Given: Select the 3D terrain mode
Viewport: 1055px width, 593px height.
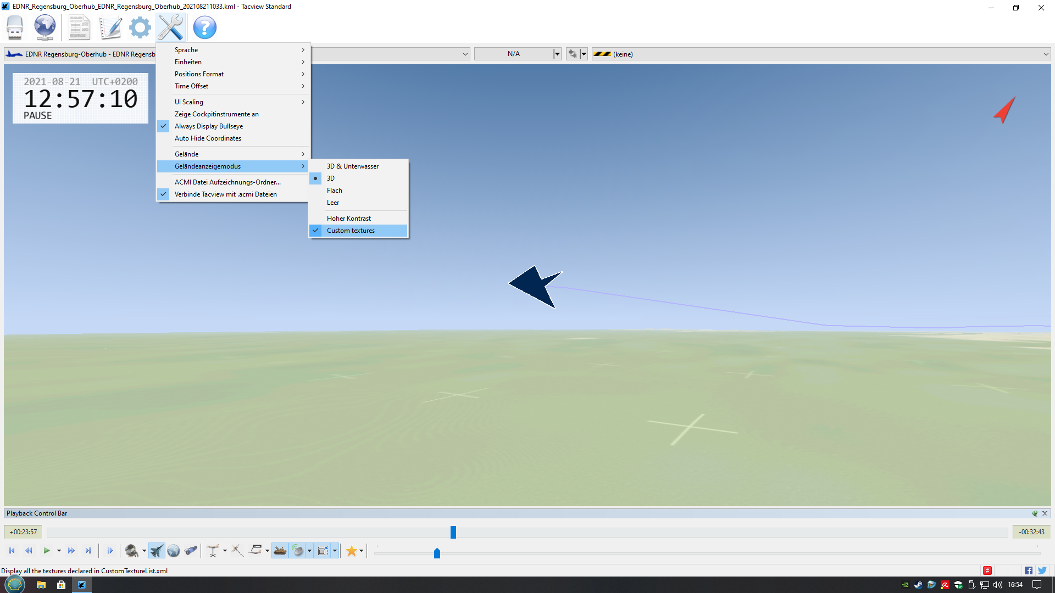Looking at the screenshot, I should pyautogui.click(x=358, y=178).
